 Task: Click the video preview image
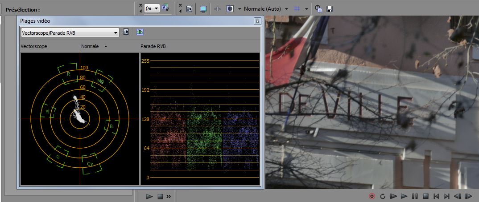click(x=372, y=102)
